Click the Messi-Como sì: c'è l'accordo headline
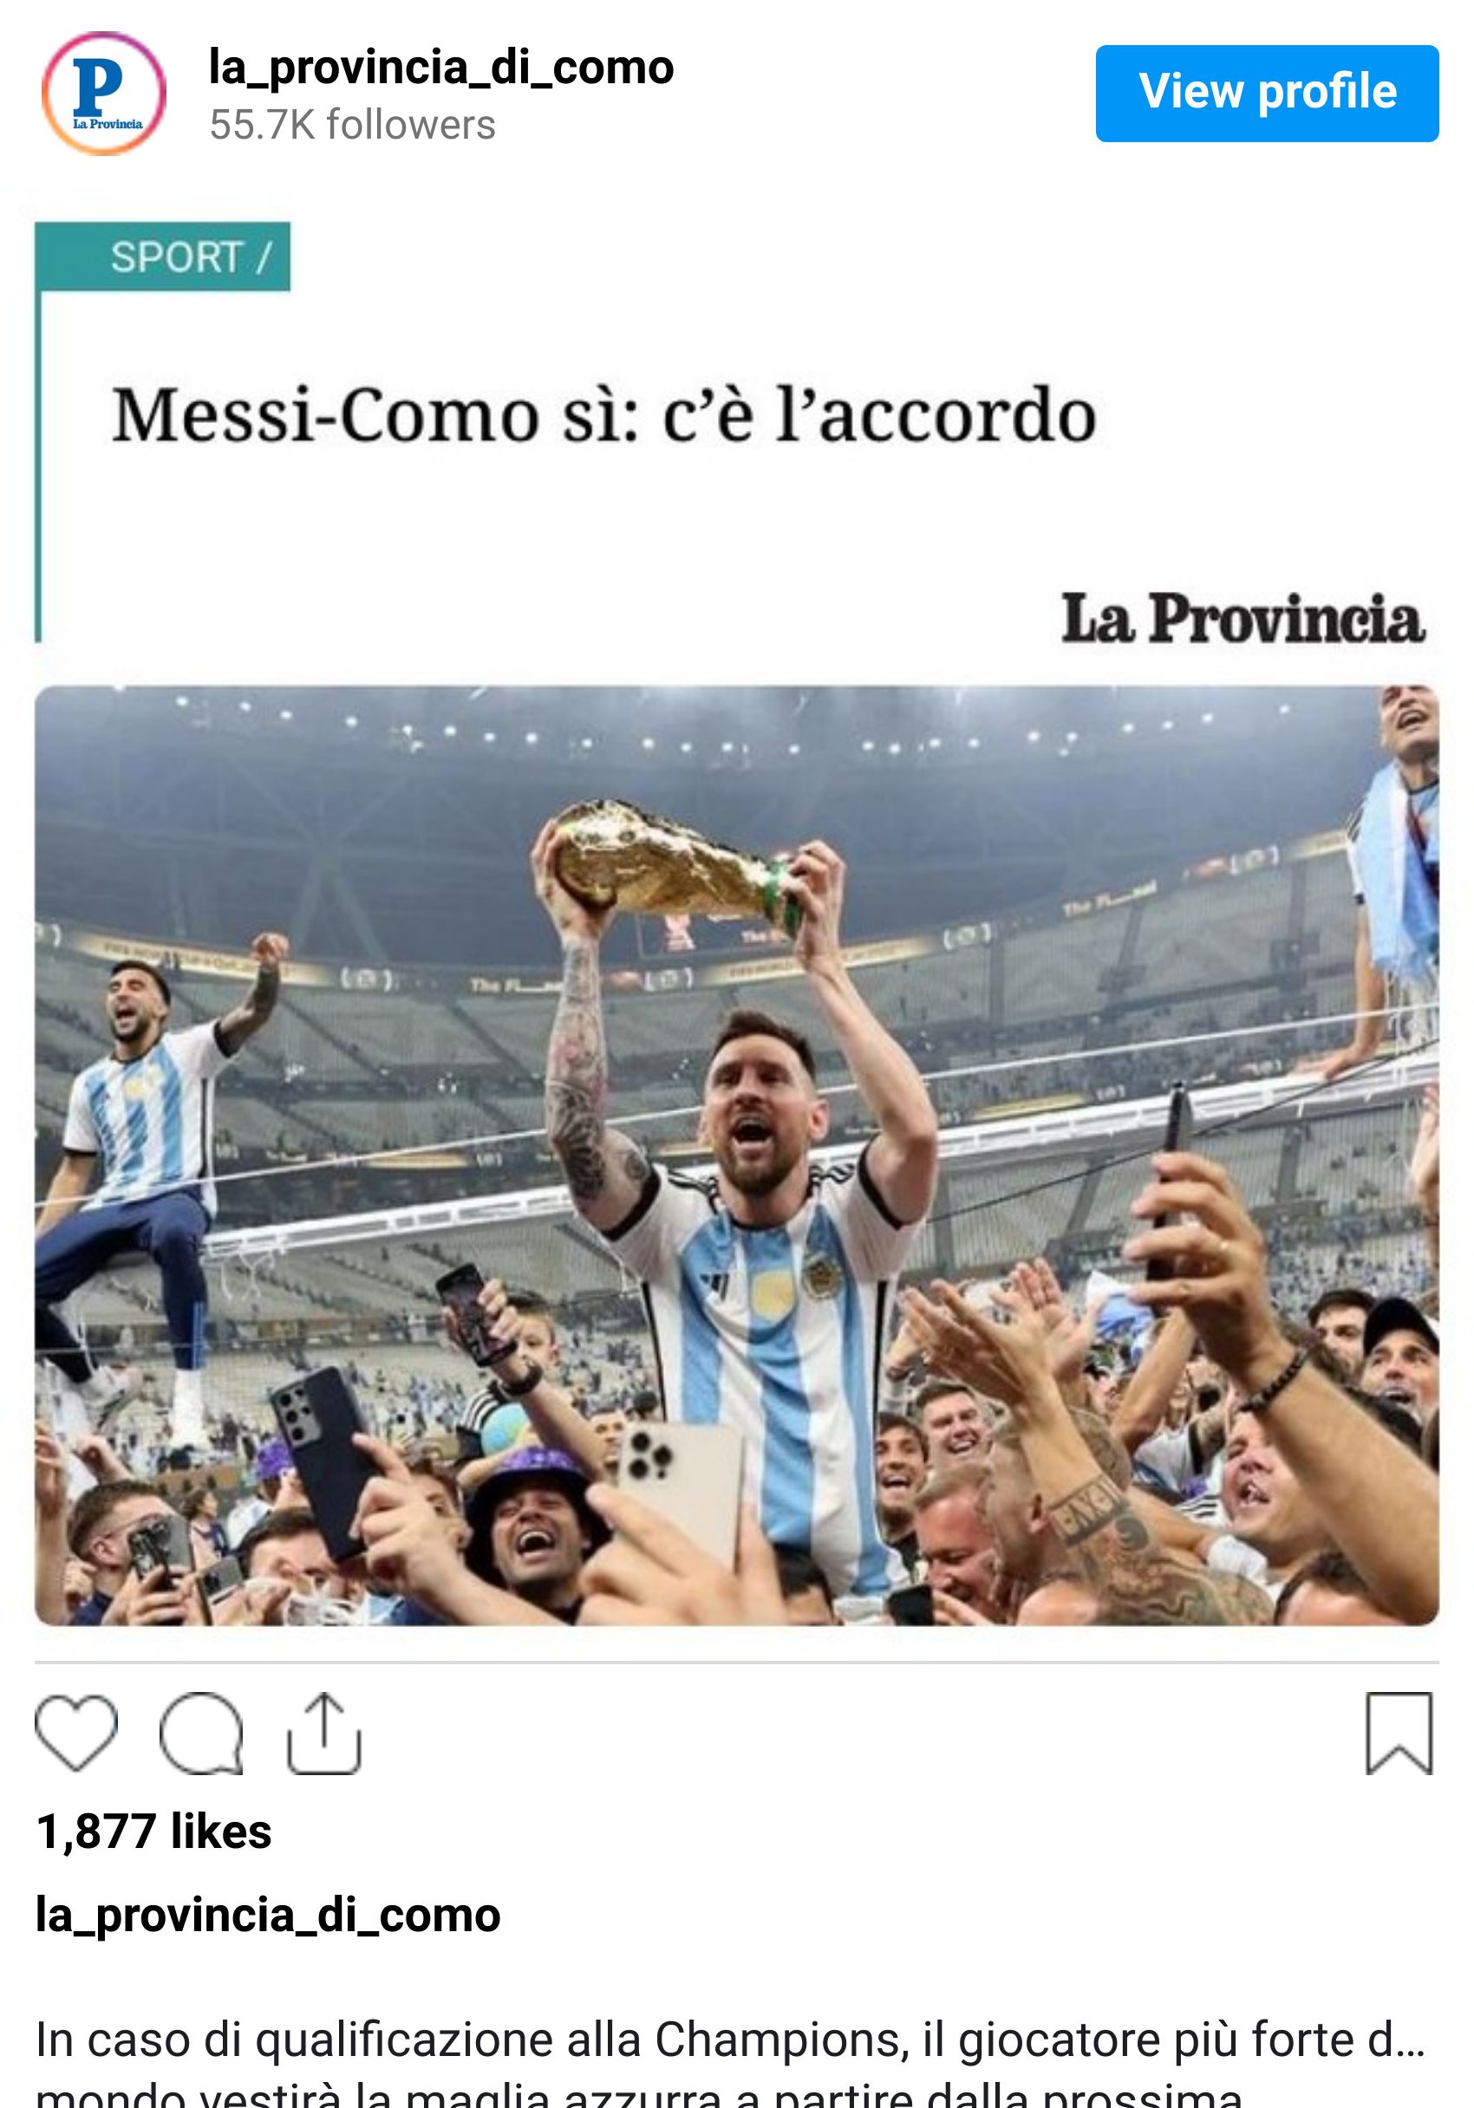The width and height of the screenshot is (1474, 2108). tap(604, 415)
